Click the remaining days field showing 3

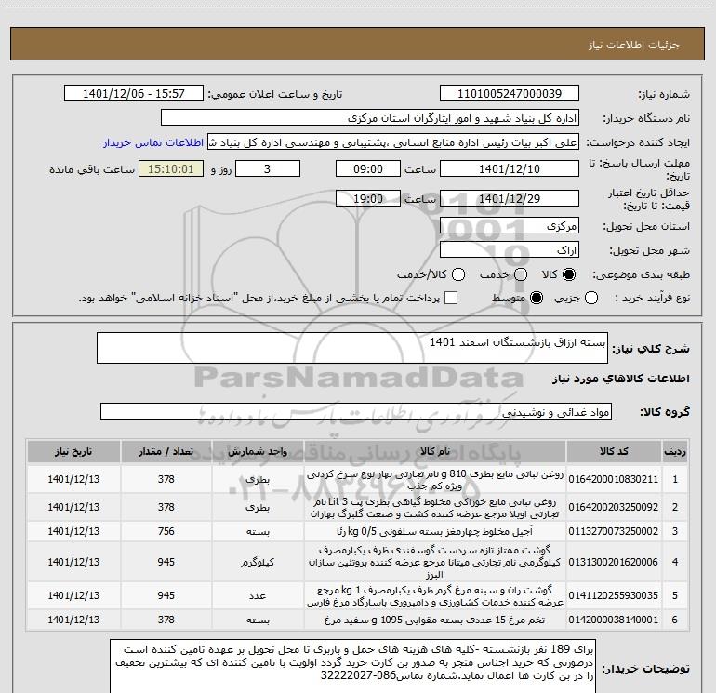pyautogui.click(x=268, y=169)
